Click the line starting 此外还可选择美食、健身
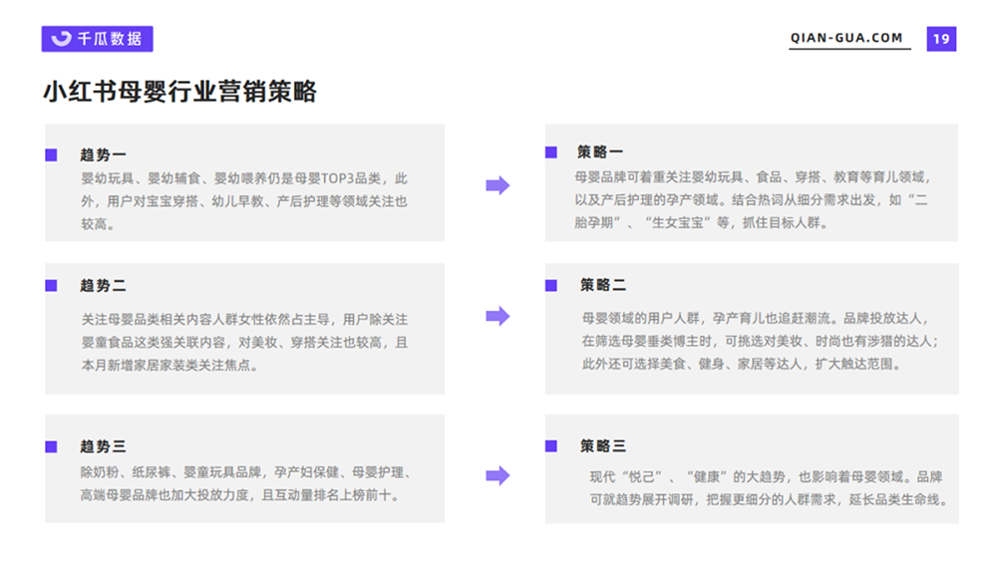 (x=743, y=364)
